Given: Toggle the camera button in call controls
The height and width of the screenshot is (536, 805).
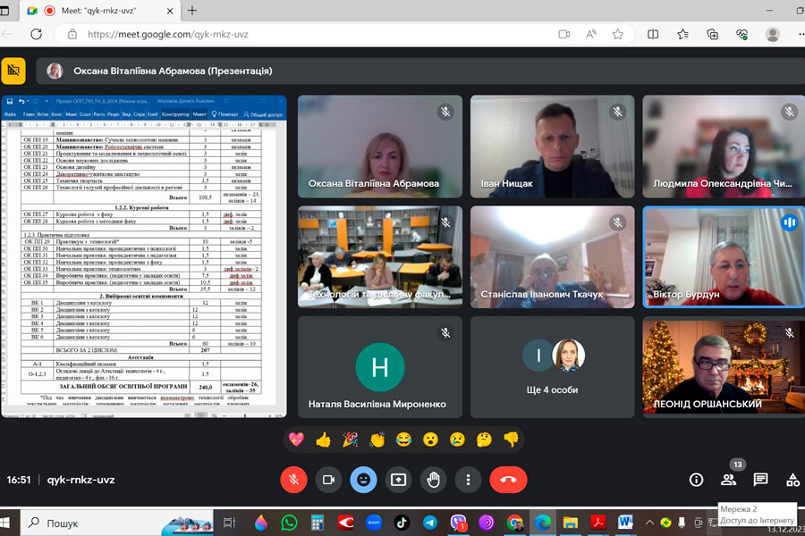Looking at the screenshot, I should 328,480.
